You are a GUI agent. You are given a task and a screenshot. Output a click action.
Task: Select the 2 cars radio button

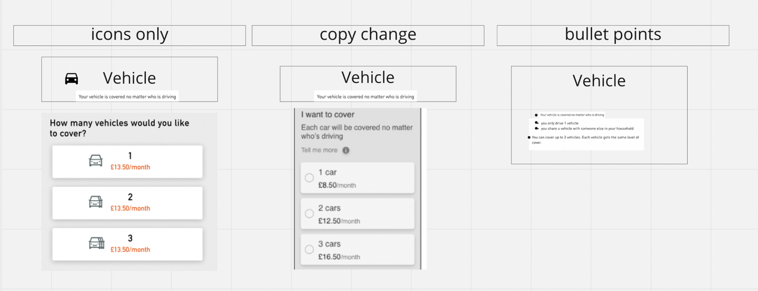tap(309, 214)
